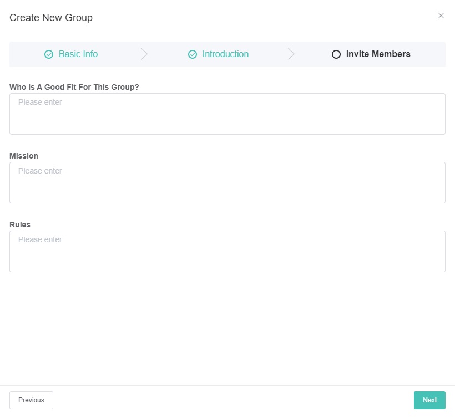This screenshot has width=455, height=418.
Task: Click the Mission field label
Action: [x=24, y=156]
